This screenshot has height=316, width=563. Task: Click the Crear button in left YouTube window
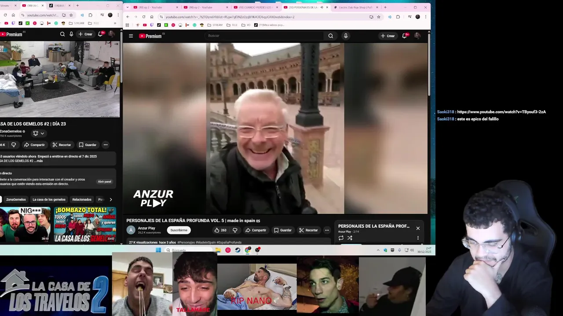(x=85, y=34)
